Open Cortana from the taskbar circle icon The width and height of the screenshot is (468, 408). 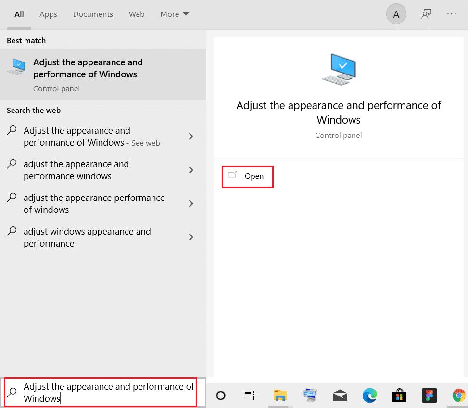221,396
